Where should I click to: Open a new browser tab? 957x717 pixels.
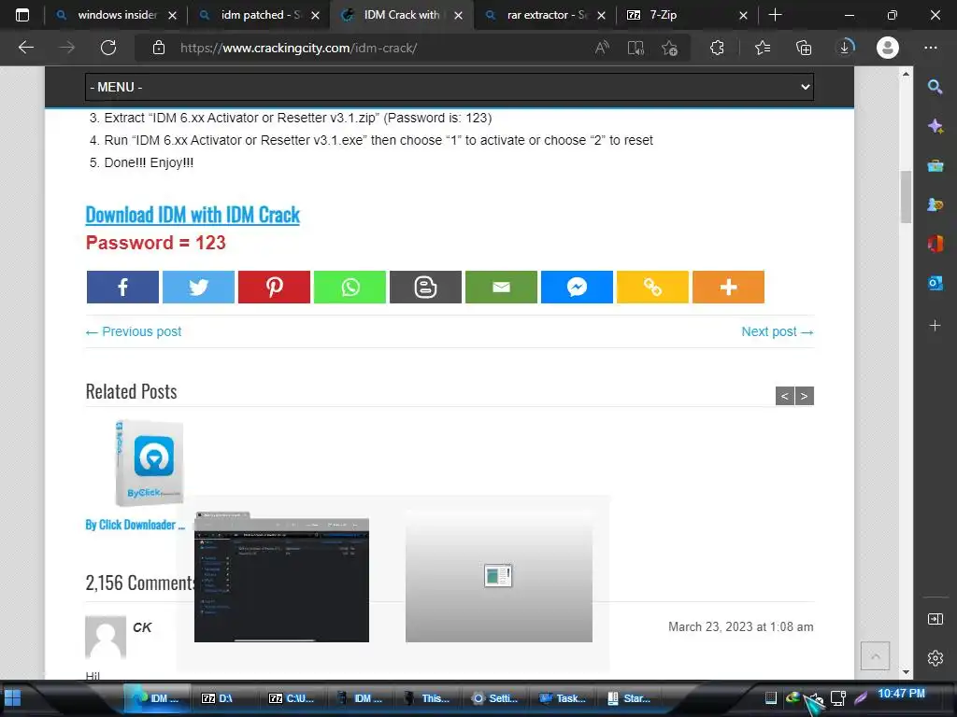pyautogui.click(x=775, y=15)
